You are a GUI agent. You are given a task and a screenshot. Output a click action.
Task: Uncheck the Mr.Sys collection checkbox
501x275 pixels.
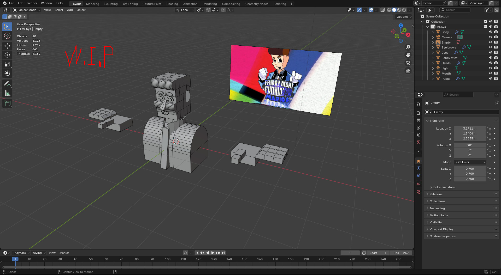click(x=486, y=27)
